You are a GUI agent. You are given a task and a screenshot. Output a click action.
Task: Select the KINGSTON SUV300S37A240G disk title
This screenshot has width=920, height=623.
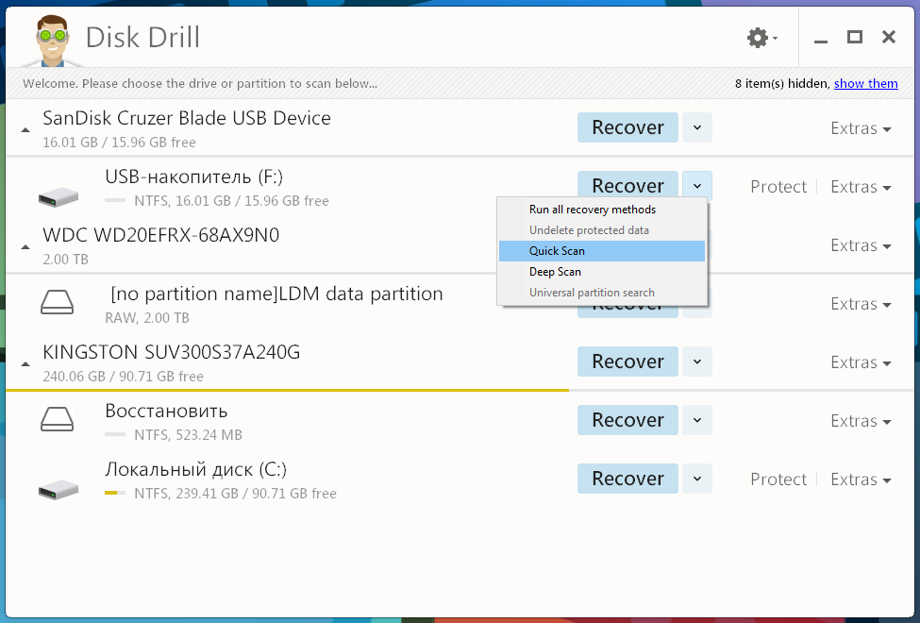(172, 352)
